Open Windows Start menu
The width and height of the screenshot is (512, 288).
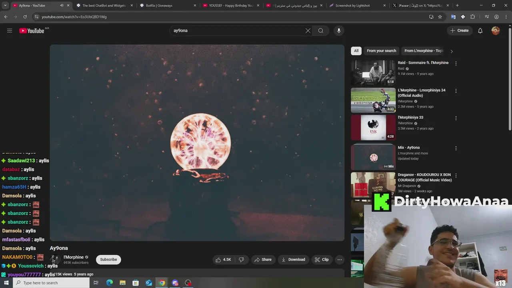[6, 283]
